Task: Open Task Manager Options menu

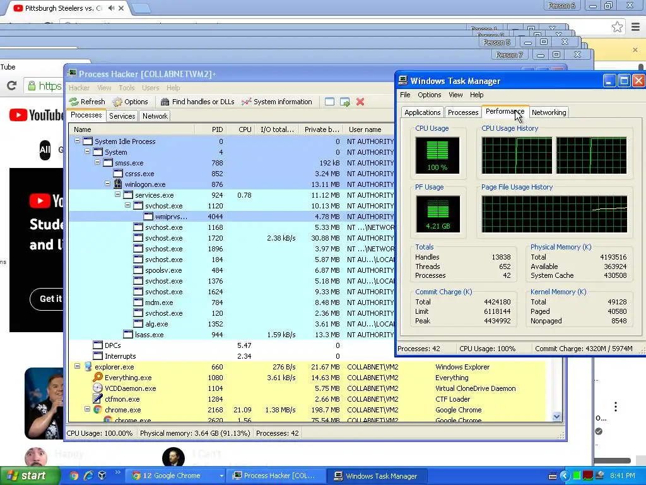Action: tap(429, 95)
